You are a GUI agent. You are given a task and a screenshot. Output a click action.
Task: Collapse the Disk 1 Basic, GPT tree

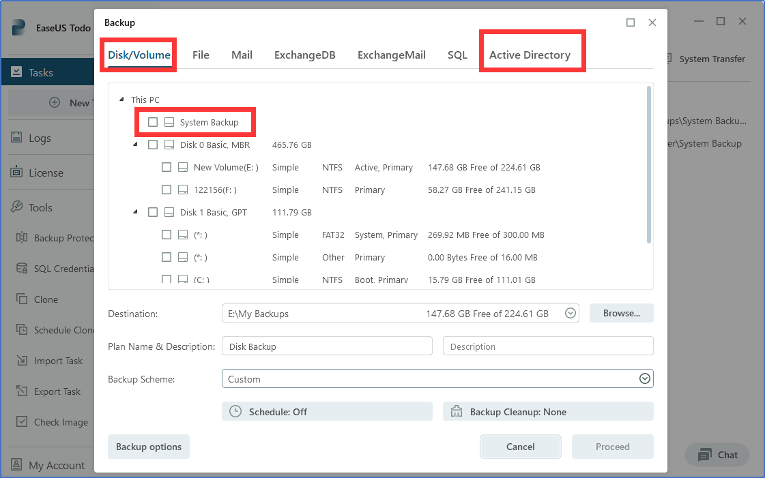click(x=134, y=212)
